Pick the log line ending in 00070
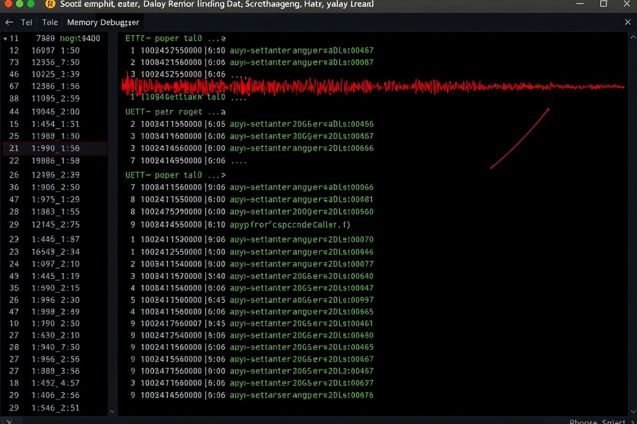The height and width of the screenshot is (424, 637). [x=252, y=240]
